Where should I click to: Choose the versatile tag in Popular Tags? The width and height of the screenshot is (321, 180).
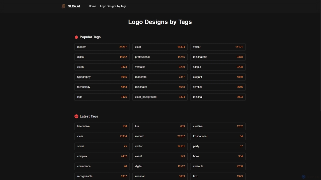pyautogui.click(x=160, y=67)
